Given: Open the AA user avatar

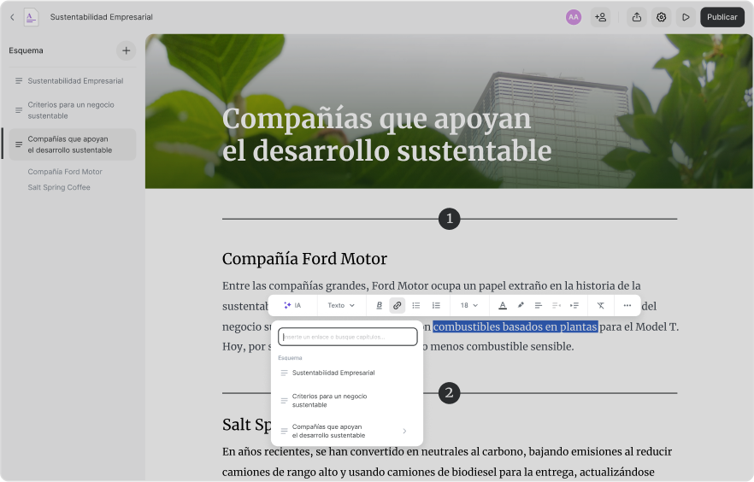Looking at the screenshot, I should pyautogui.click(x=573, y=17).
